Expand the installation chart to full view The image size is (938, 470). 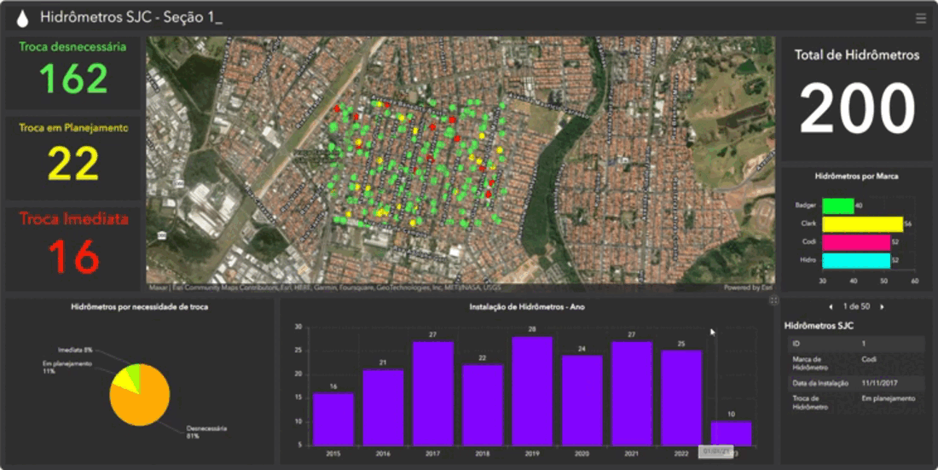click(x=773, y=300)
